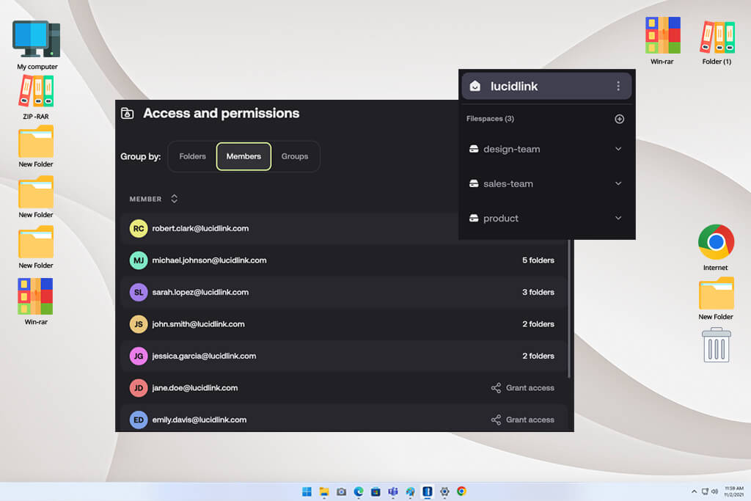The width and height of the screenshot is (751, 501).
Task: Click john.smith@lucidlink.com email
Action: coord(198,323)
